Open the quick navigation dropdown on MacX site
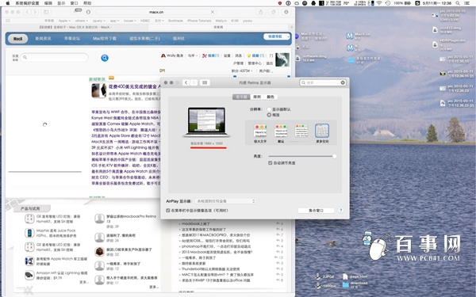This screenshot has width=476, height=297. tap(276, 36)
